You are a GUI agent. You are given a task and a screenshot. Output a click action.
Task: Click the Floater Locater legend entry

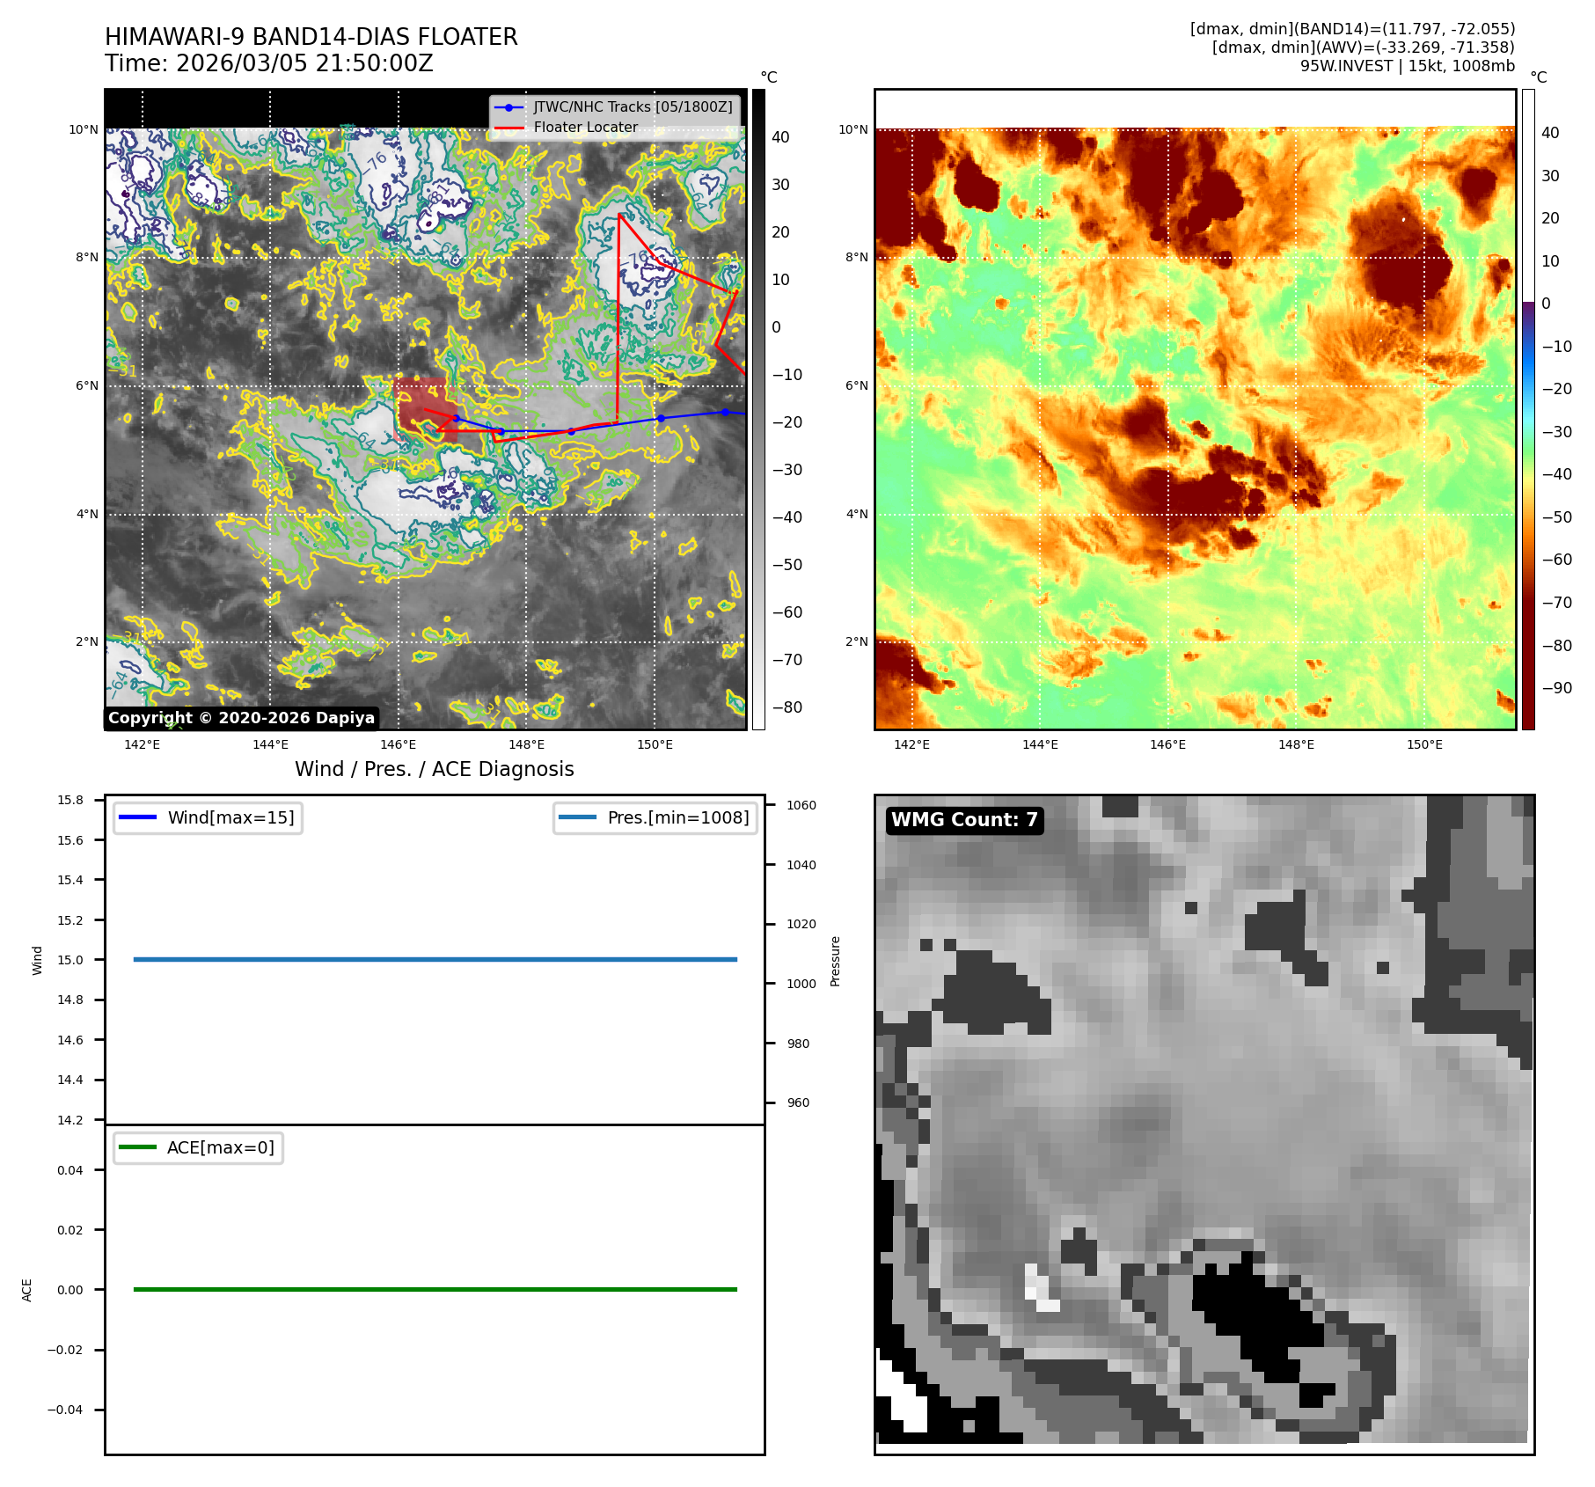click(585, 127)
